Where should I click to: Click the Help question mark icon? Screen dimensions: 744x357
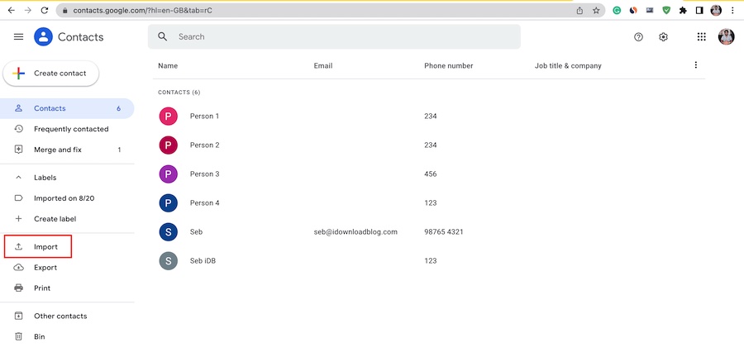coord(638,37)
